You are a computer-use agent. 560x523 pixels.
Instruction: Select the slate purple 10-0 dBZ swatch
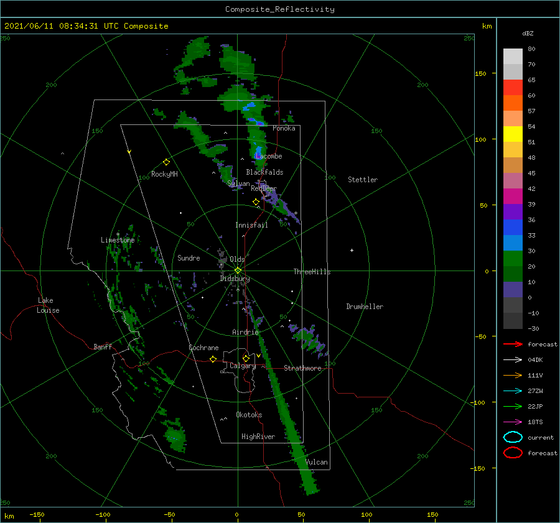pyautogui.click(x=513, y=290)
